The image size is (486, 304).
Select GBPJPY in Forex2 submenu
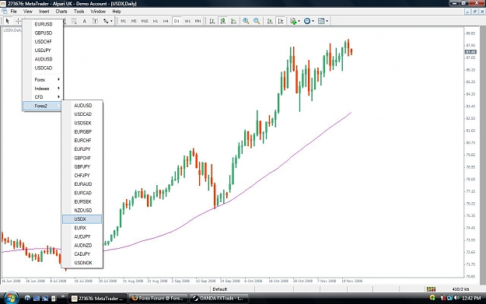coord(82,166)
